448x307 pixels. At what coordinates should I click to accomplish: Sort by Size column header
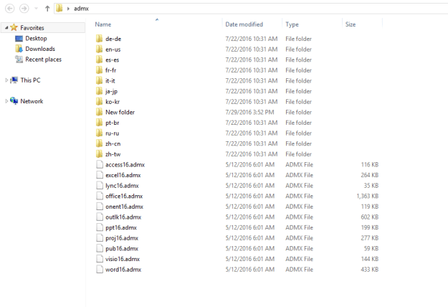pyautogui.click(x=351, y=24)
